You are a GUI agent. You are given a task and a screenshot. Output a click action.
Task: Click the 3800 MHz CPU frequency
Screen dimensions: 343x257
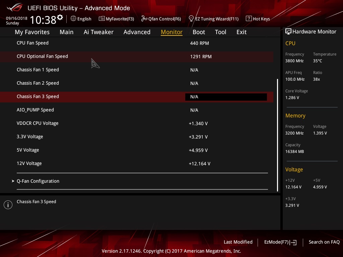pos(294,61)
